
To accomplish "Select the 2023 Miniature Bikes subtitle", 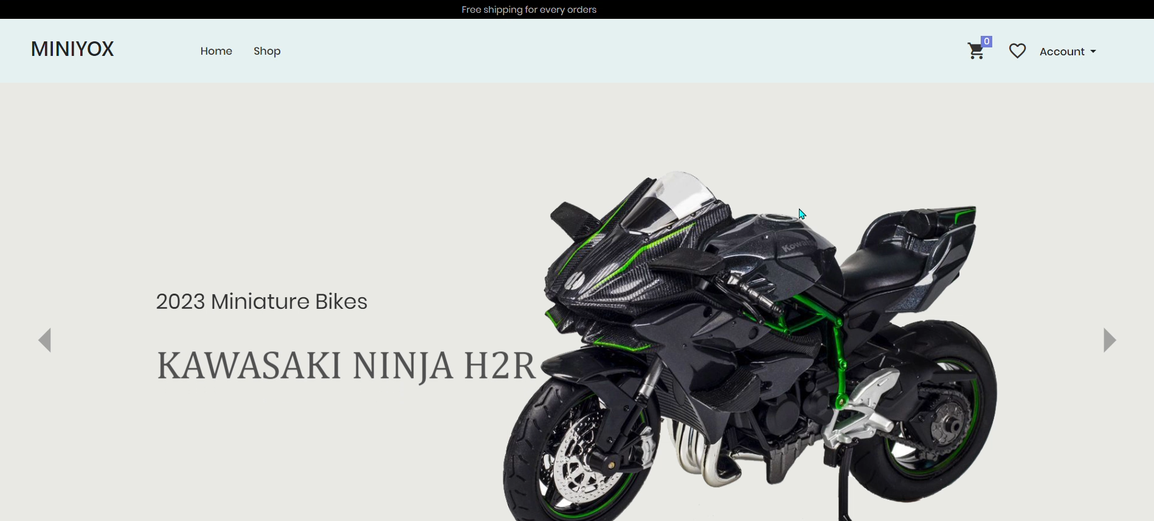I will coord(261,302).
